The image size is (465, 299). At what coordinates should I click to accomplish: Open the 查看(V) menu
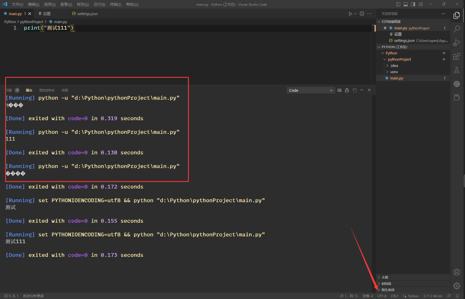[66, 4]
